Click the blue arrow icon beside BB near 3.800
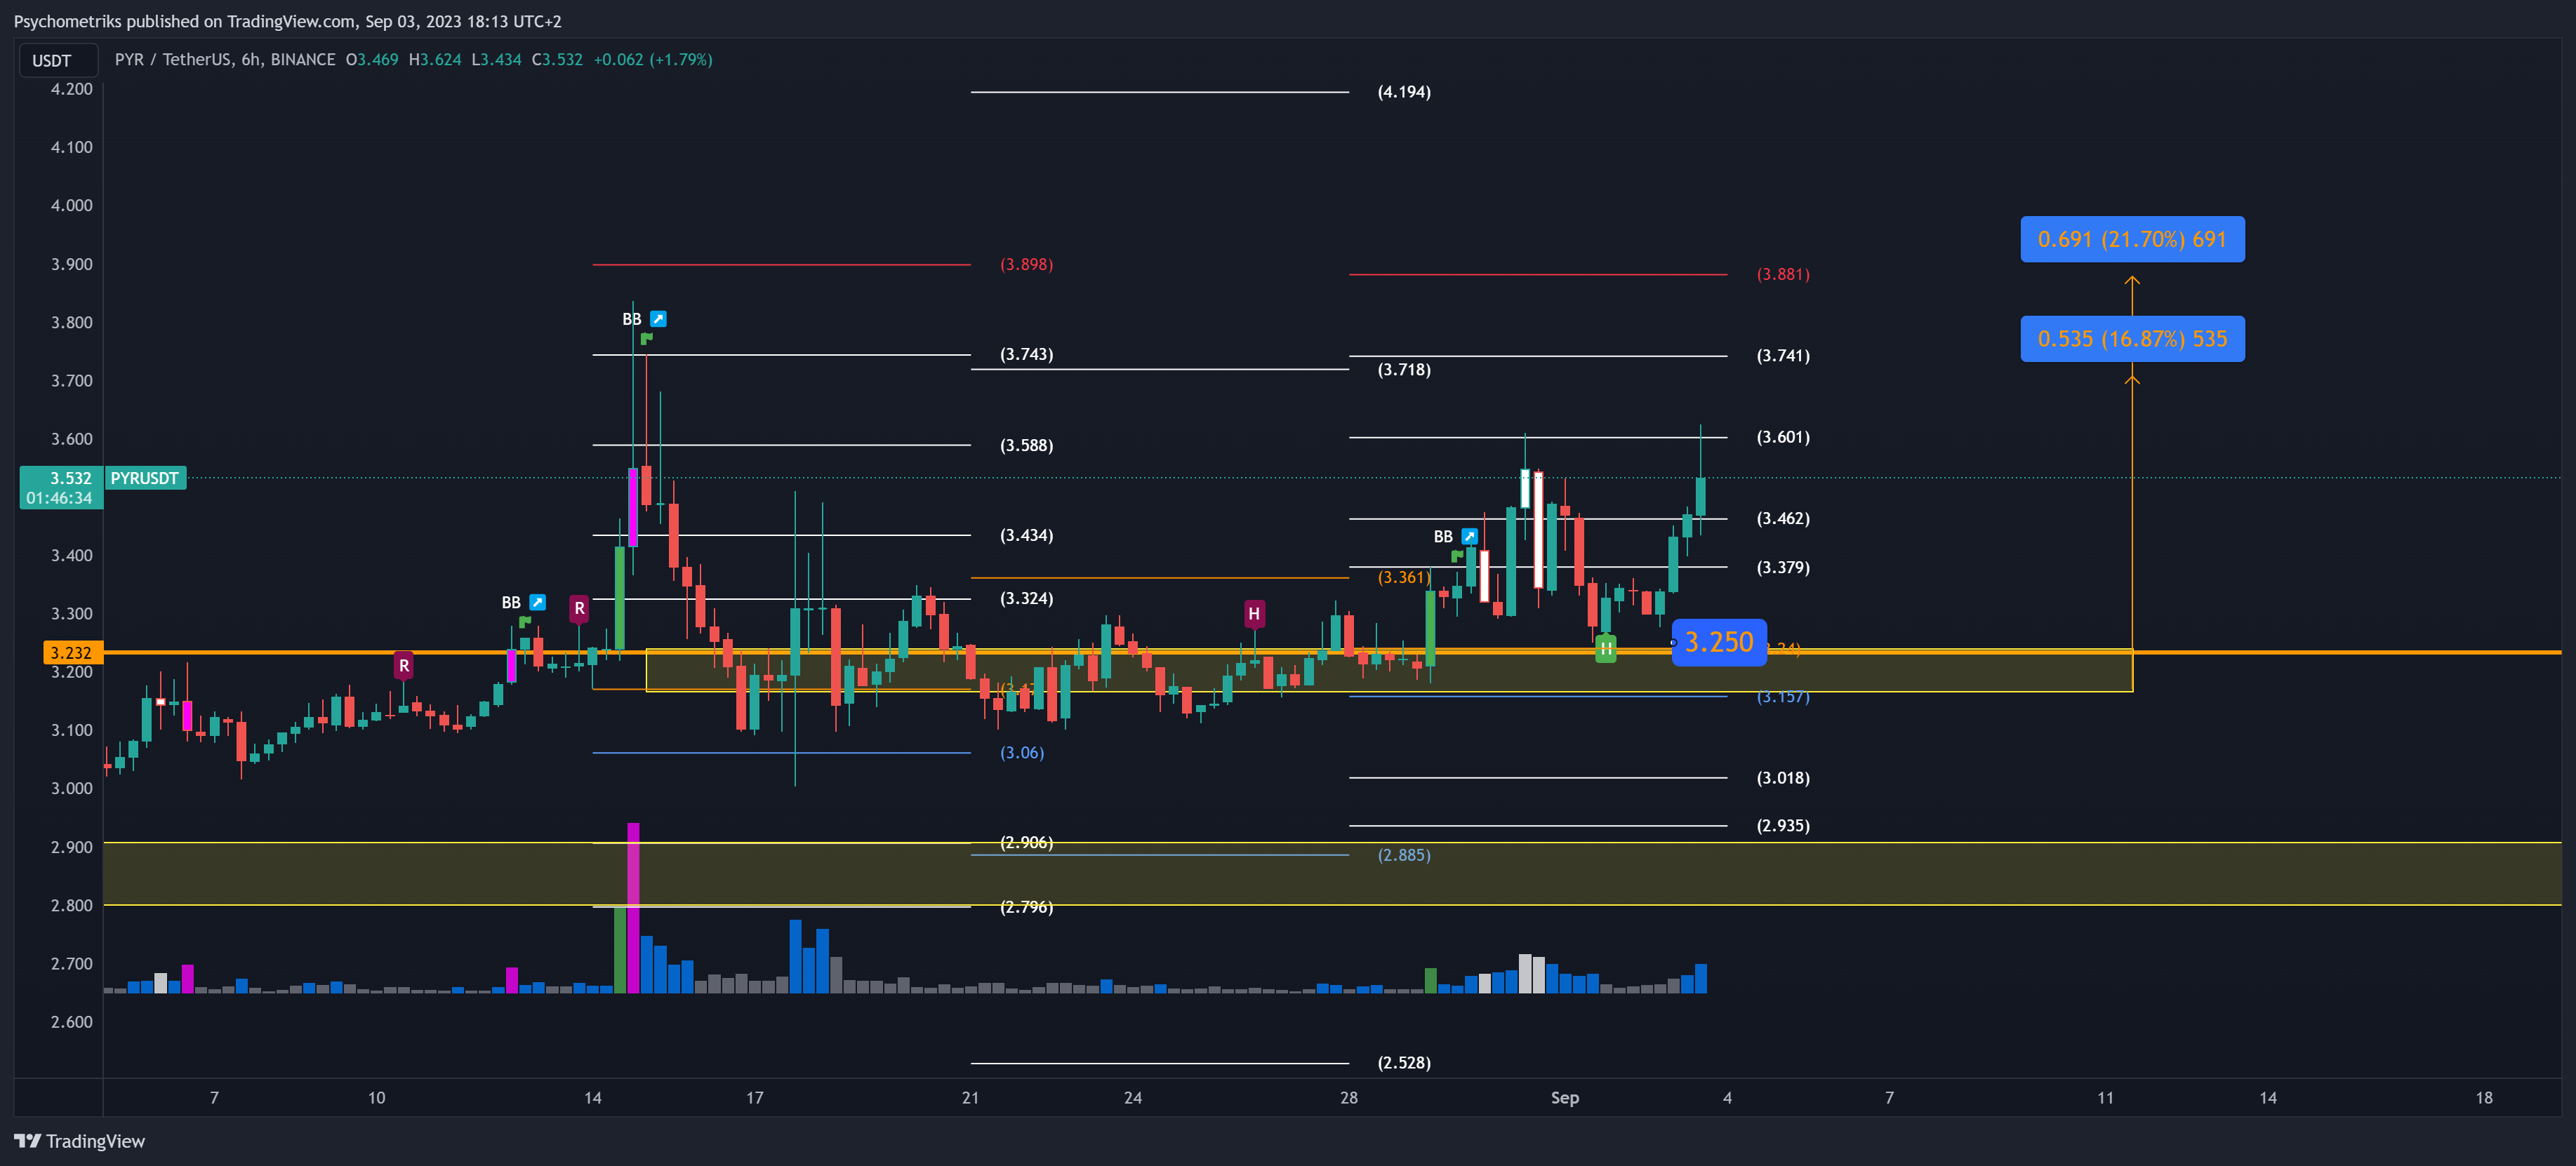This screenshot has width=2576, height=1166. click(658, 319)
